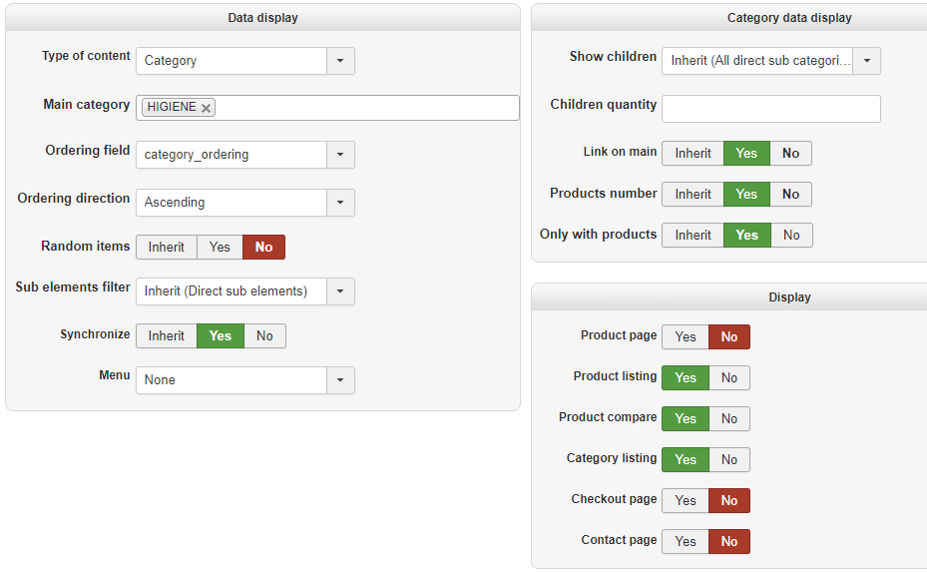The height and width of the screenshot is (572, 927).
Task: Click inside the Main category field
Action: coord(366,108)
